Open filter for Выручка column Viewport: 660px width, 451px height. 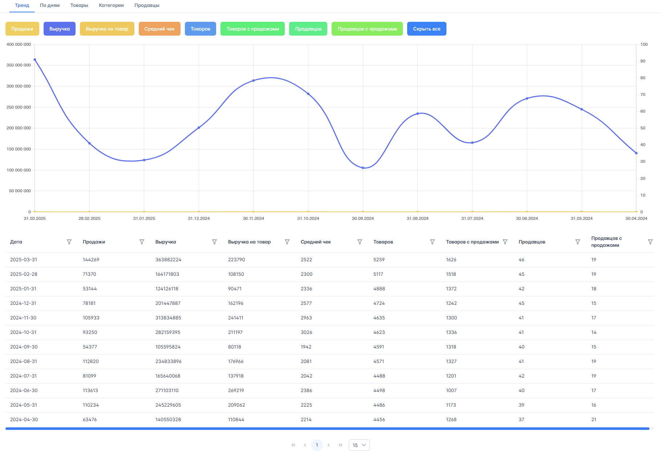pos(214,242)
